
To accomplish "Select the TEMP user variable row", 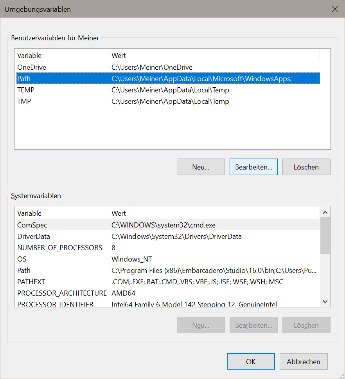I will 26,90.
